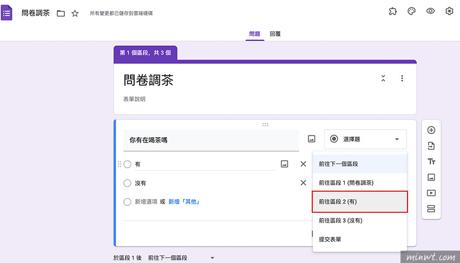Image resolution: width=460 pixels, height=263 pixels.
Task: Choose 前往區段 1 (問卷調茶)
Action: tap(360, 183)
